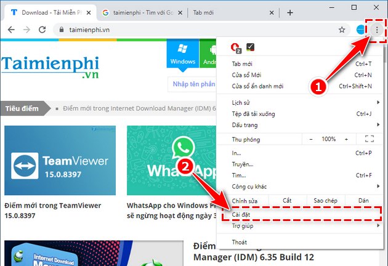Expand the Công cụ khác submenu
Screen dimensions: 388x266
(x=300, y=187)
